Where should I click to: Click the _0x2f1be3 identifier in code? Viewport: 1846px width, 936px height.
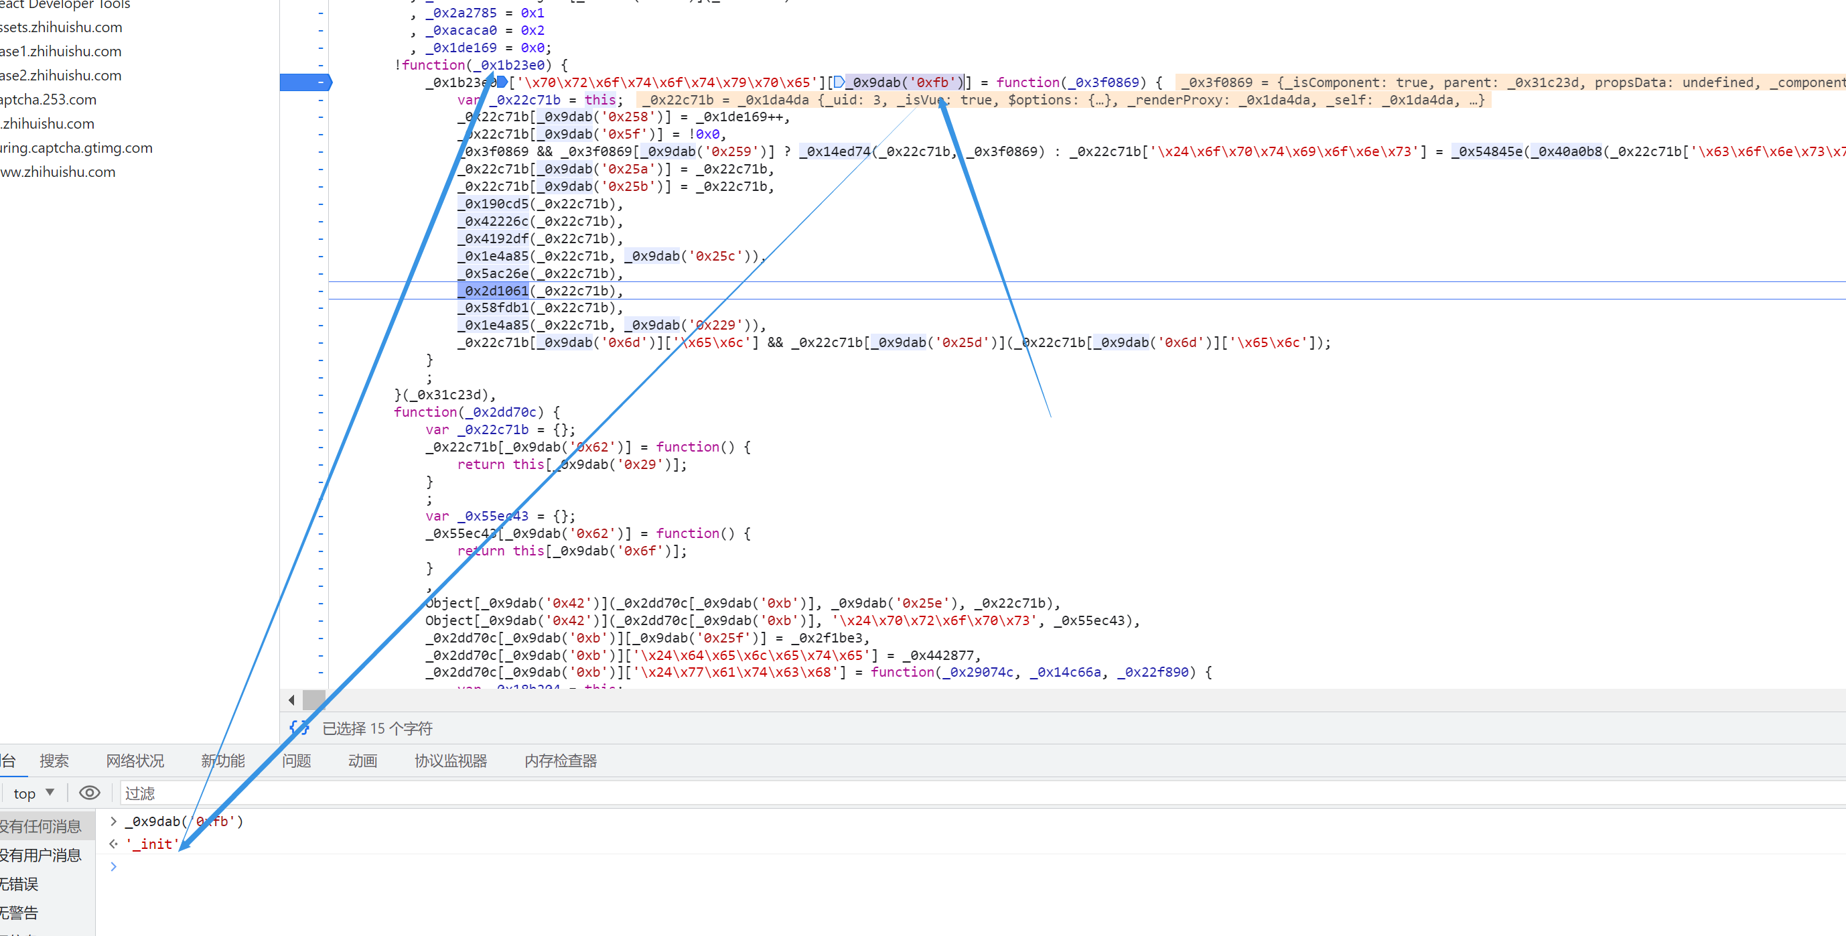coord(827,638)
